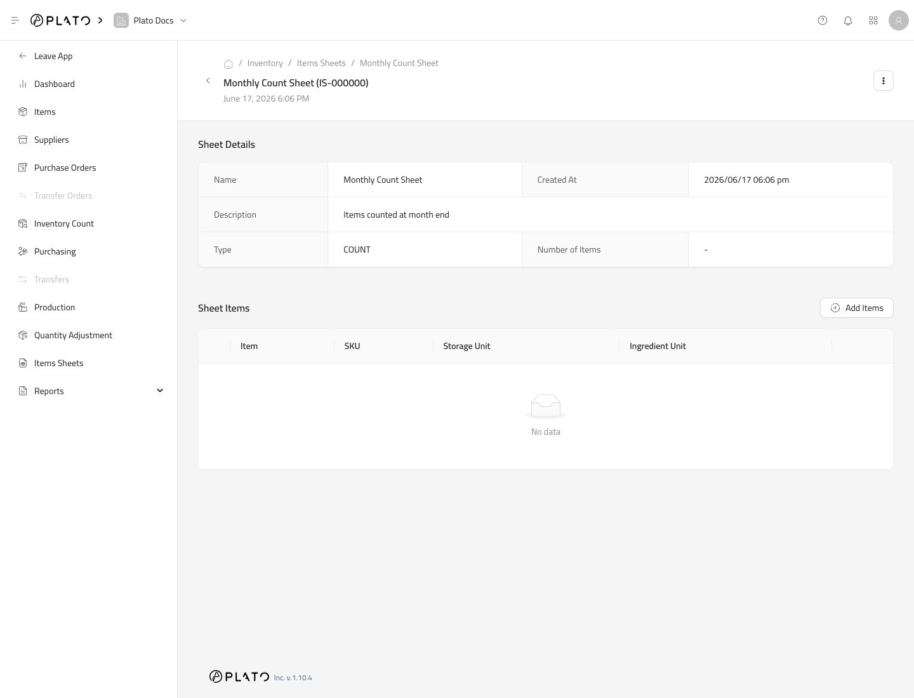Click the Monthly Count Sheet breadcrumb
The image size is (914, 698).
[399, 63]
